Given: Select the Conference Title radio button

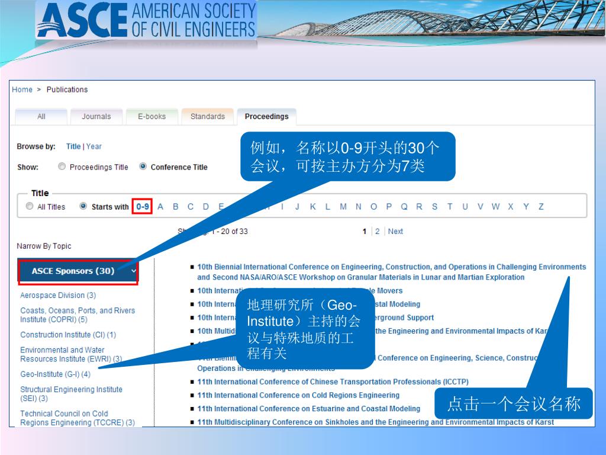Looking at the screenshot, I should pyautogui.click(x=143, y=166).
